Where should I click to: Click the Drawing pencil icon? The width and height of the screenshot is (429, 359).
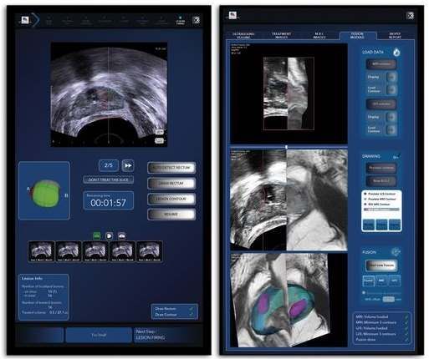(x=396, y=157)
